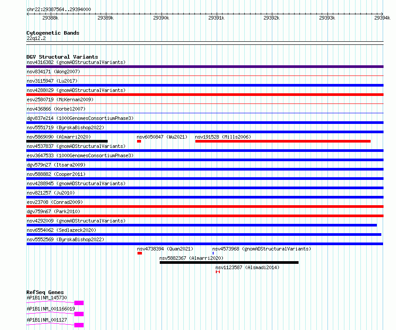This screenshot has height=330, width=396.
Task: Select nsv436866 (Korbel2007) label
Action: (x=56, y=109)
